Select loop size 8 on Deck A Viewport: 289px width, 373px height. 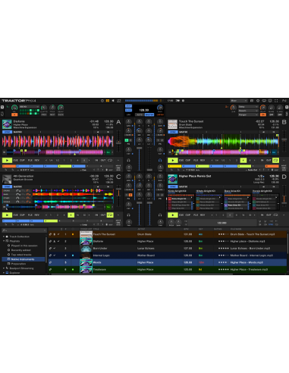tap(84, 160)
